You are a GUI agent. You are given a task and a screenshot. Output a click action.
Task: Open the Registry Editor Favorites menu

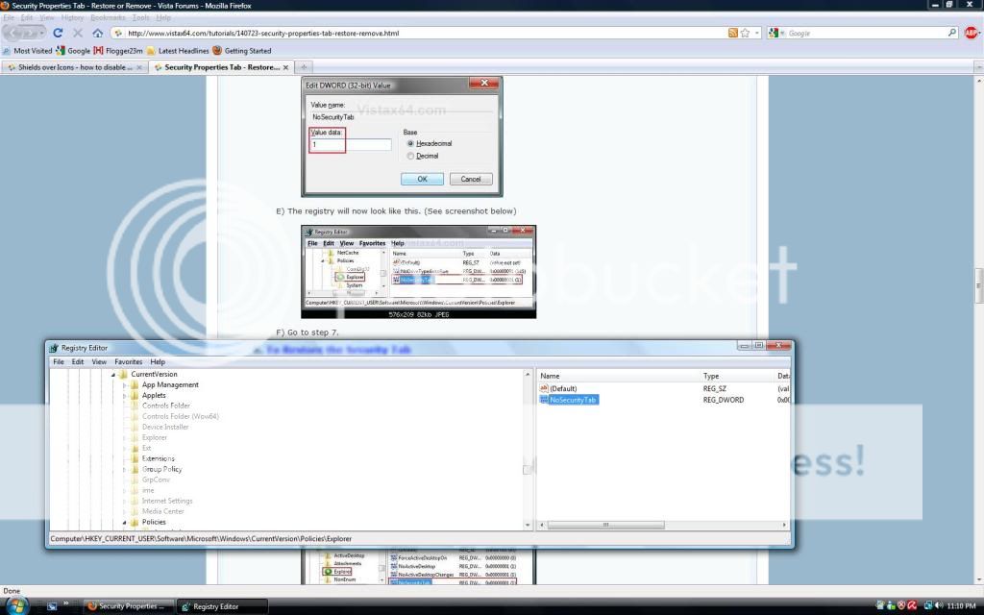coord(129,362)
